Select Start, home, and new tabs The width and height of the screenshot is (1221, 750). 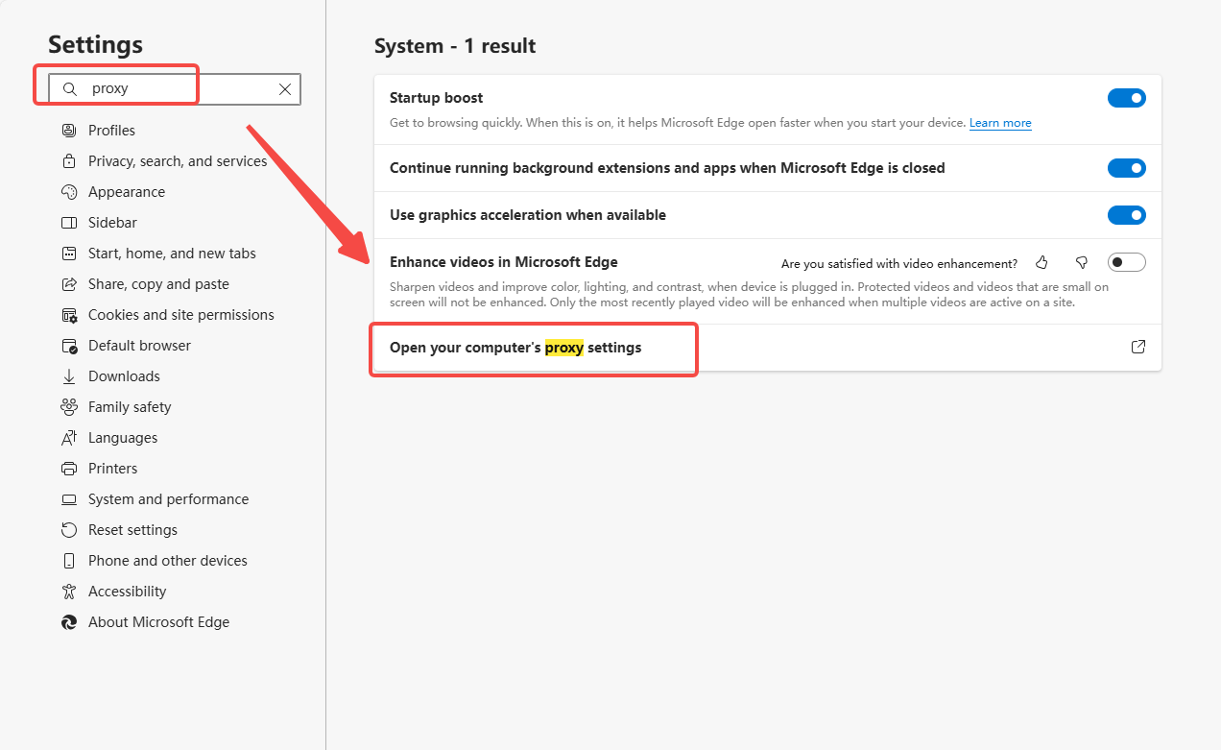click(x=172, y=254)
